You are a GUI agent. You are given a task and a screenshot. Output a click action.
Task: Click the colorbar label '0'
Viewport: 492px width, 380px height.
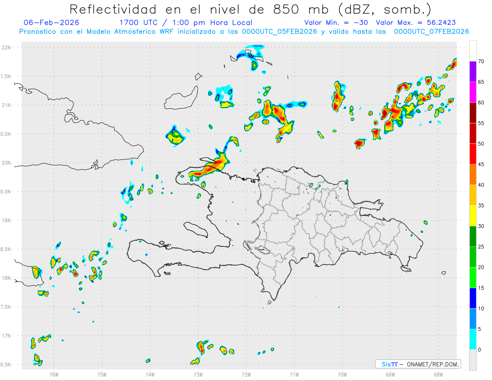[479, 350]
